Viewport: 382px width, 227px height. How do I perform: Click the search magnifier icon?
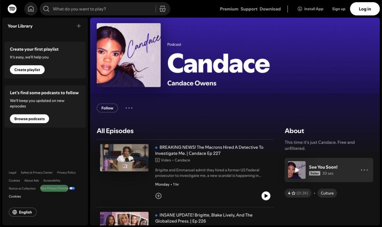click(46, 9)
